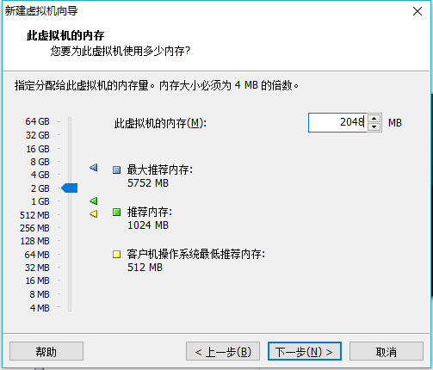The width and height of the screenshot is (433, 370).
Task: Go back with 上一步(B) button
Action: 223,351
